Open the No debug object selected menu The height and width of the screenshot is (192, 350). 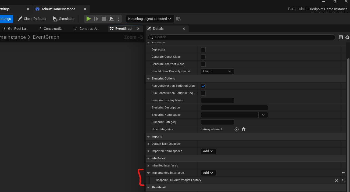tap(150, 19)
